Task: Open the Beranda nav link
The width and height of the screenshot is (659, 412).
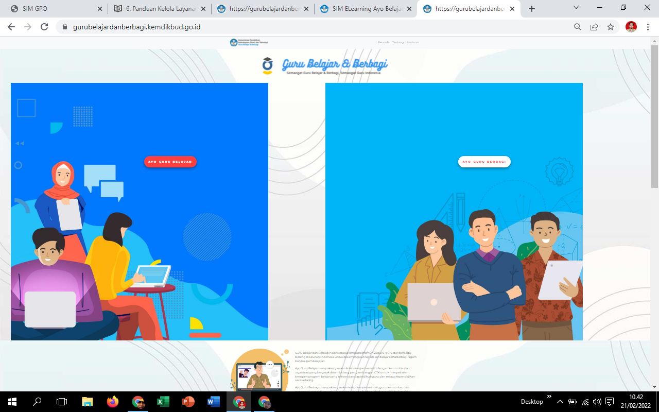Action: pyautogui.click(x=384, y=42)
